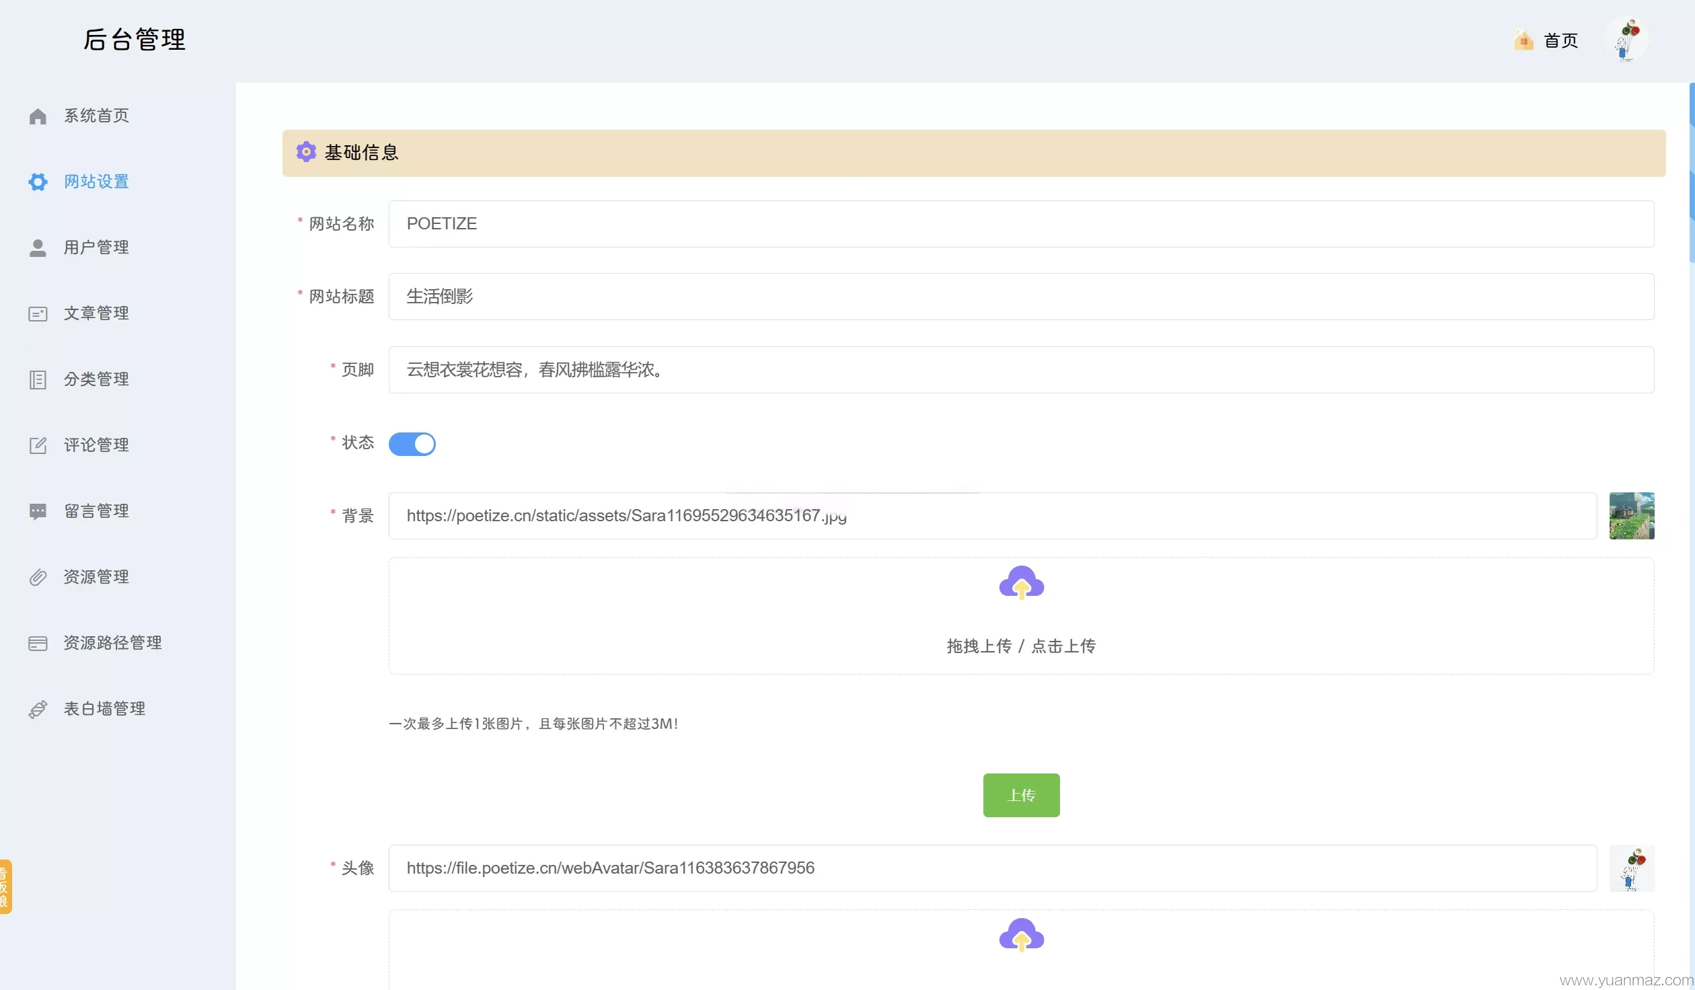1695x990 pixels.
Task: Click the gear icon beside 网站设置
Action: [x=38, y=182]
